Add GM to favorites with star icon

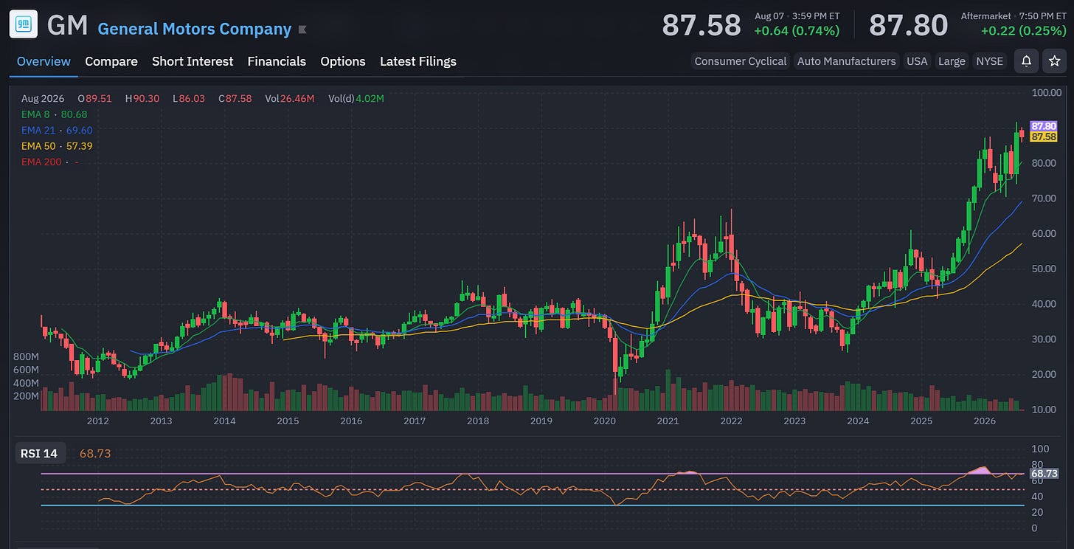click(1054, 61)
